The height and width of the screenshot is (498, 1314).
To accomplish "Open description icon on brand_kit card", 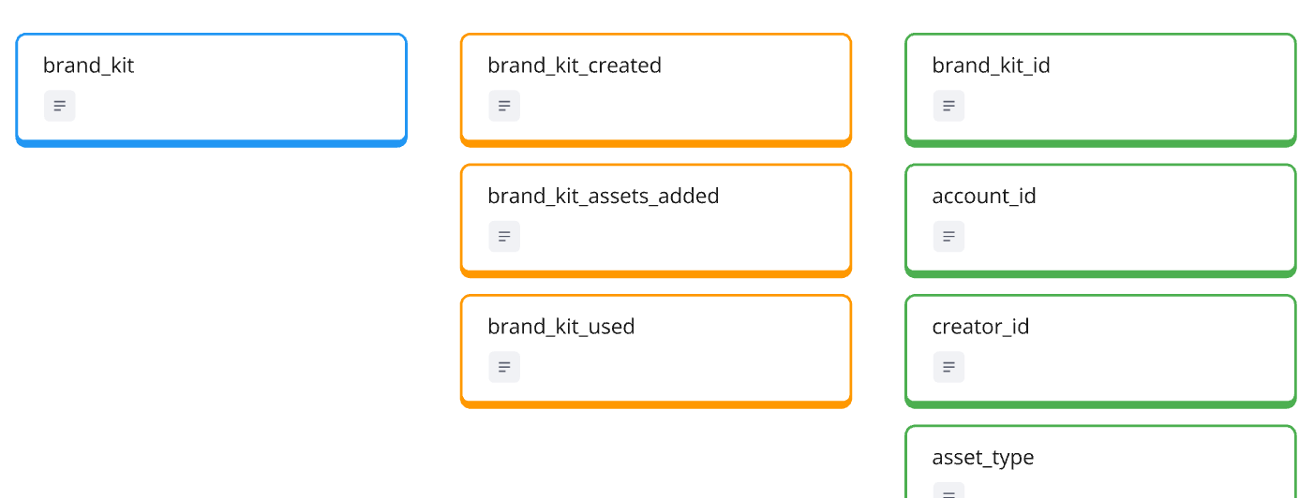I will click(60, 106).
